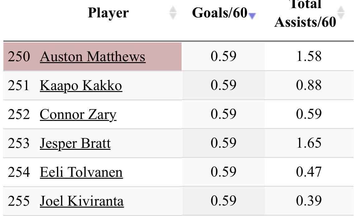This screenshot has height=216, width=356.
Task: Click Auston Matthews' Goals/60 value
Action: point(223,57)
